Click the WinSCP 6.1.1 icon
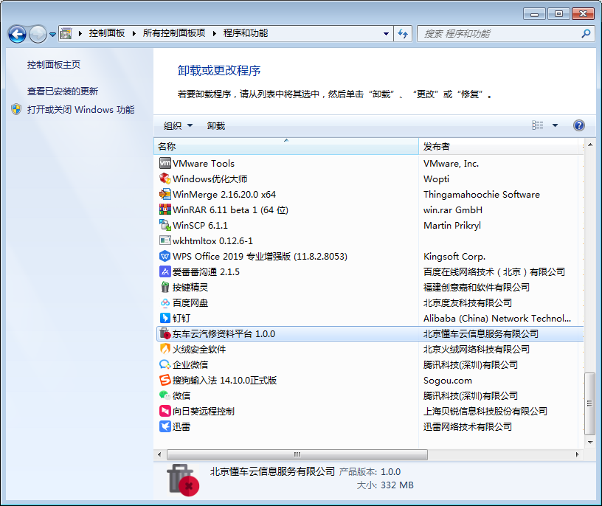Screen dimensions: 602x506 pyautogui.click(x=165, y=225)
